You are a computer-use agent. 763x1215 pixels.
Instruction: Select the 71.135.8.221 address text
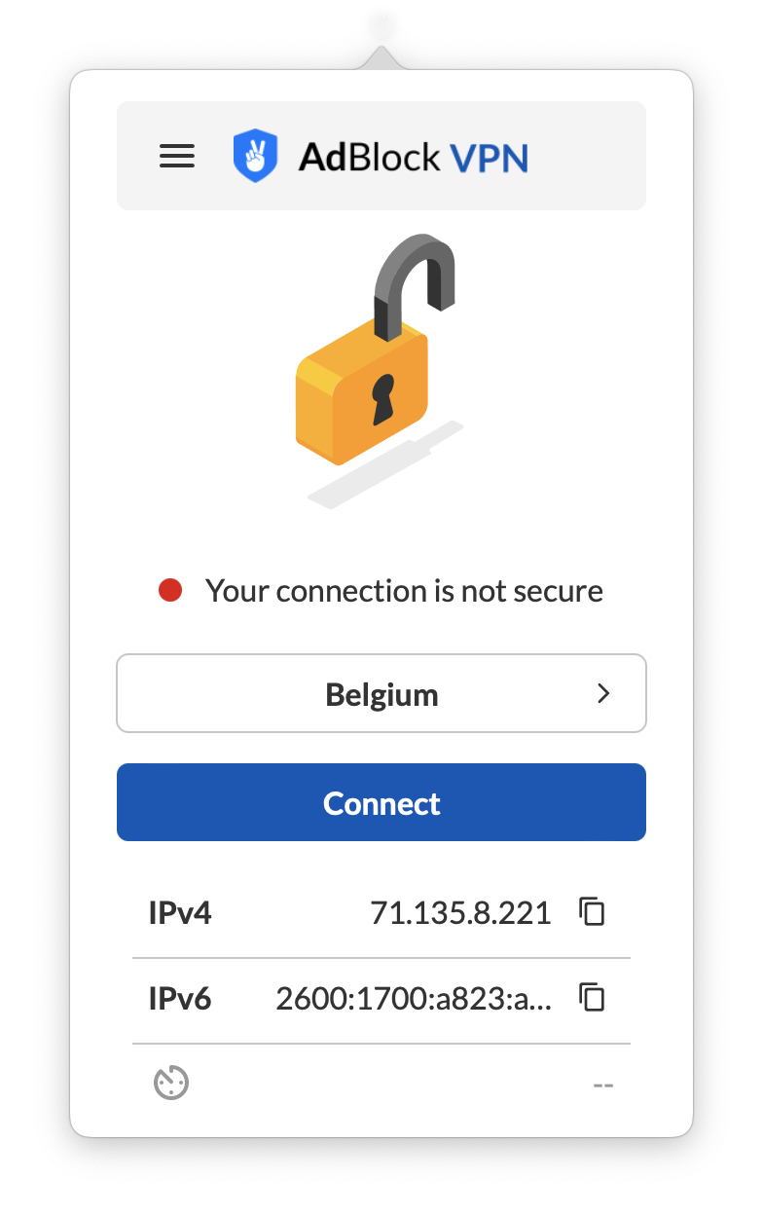460,913
